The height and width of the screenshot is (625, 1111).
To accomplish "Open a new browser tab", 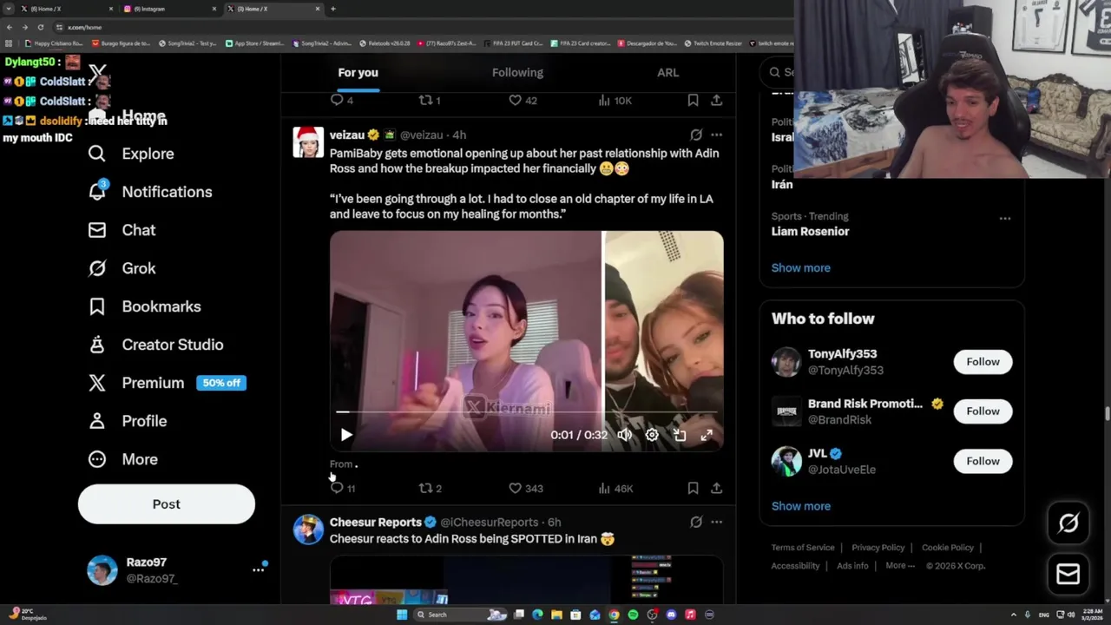I will (x=333, y=9).
